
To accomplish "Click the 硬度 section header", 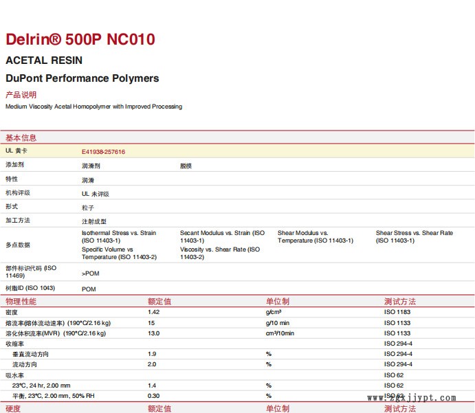I will click(x=13, y=408).
